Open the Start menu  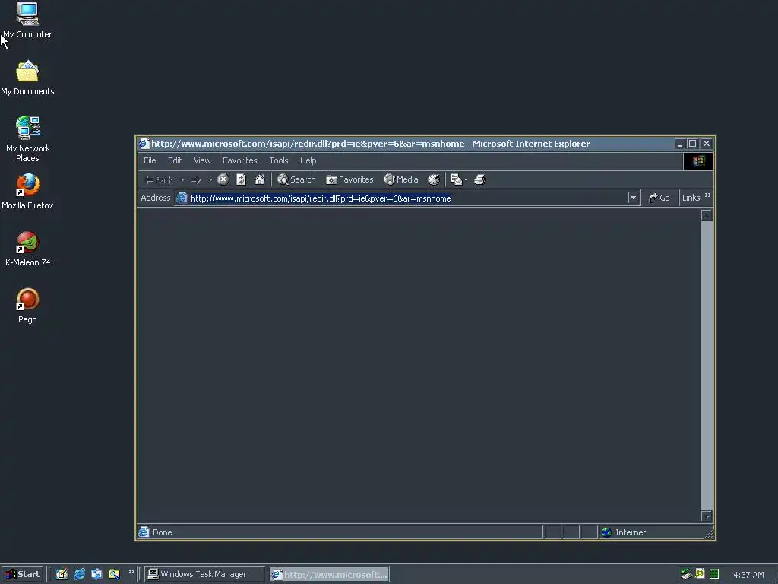[22, 574]
